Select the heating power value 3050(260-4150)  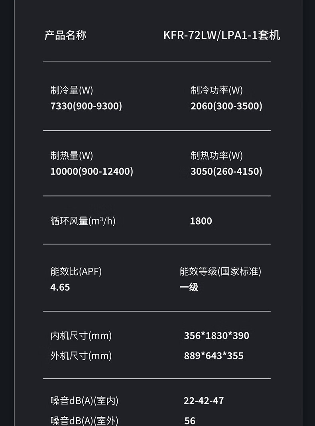(x=226, y=172)
